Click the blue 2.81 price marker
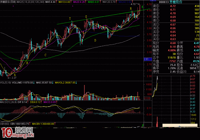Image resolution: width=200 pixels, height=140 pixels. (x=146, y=59)
